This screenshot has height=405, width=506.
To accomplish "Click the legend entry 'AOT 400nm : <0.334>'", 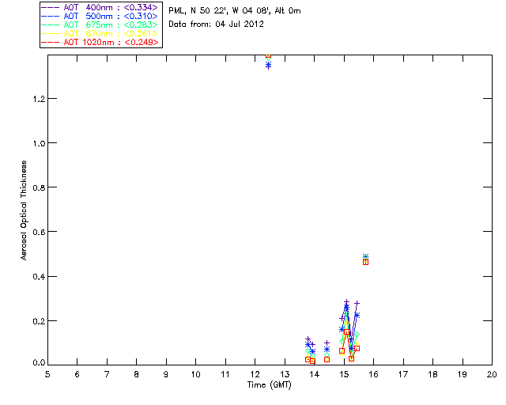I will click(111, 7).
